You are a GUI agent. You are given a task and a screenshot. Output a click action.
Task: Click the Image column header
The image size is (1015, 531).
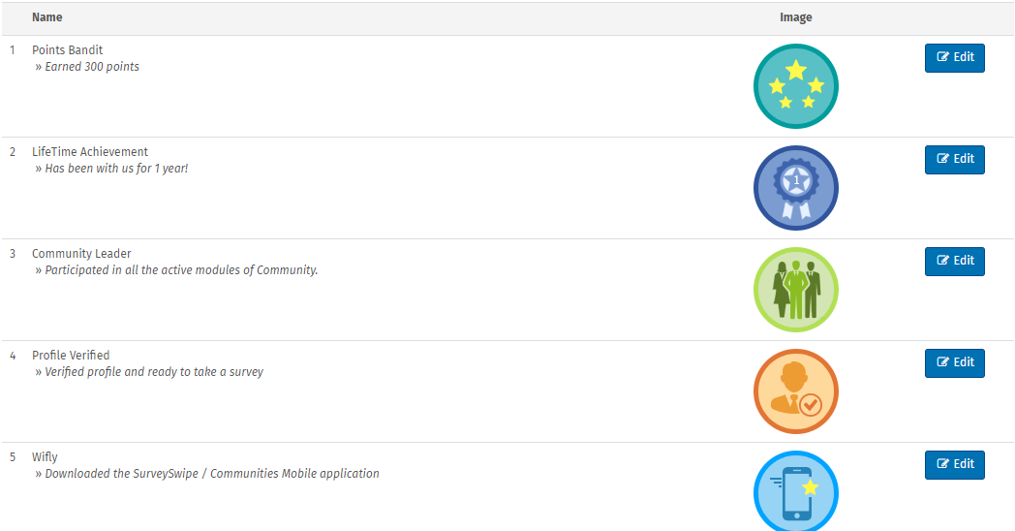(x=795, y=17)
